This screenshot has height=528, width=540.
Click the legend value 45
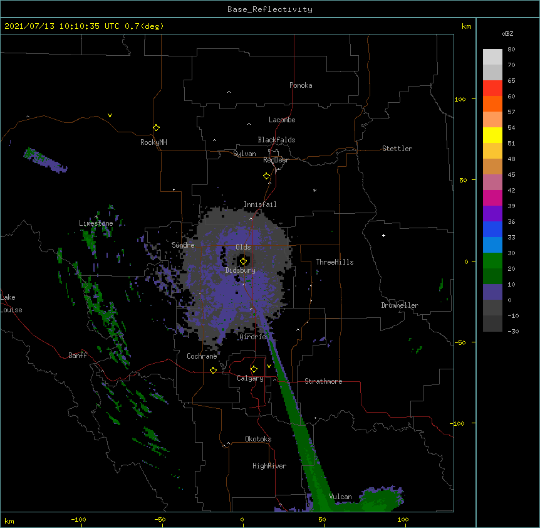[x=511, y=175]
